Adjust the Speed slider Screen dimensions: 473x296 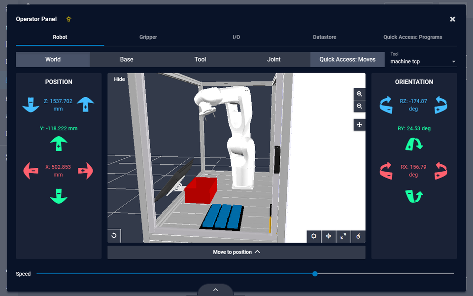(315, 273)
